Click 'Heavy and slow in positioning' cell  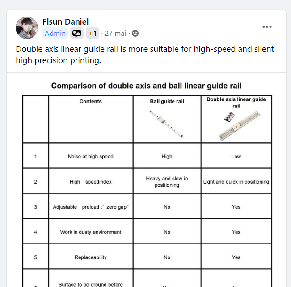tap(167, 182)
